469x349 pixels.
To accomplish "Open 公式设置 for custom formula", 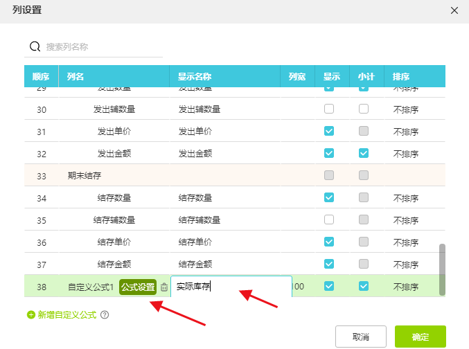I will click(x=138, y=287).
